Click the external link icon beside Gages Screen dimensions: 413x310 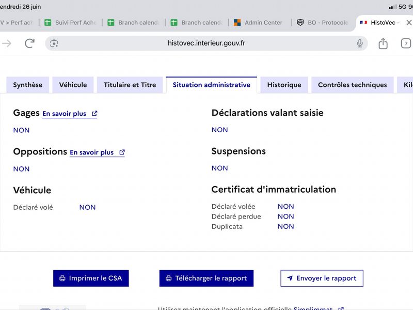click(94, 114)
